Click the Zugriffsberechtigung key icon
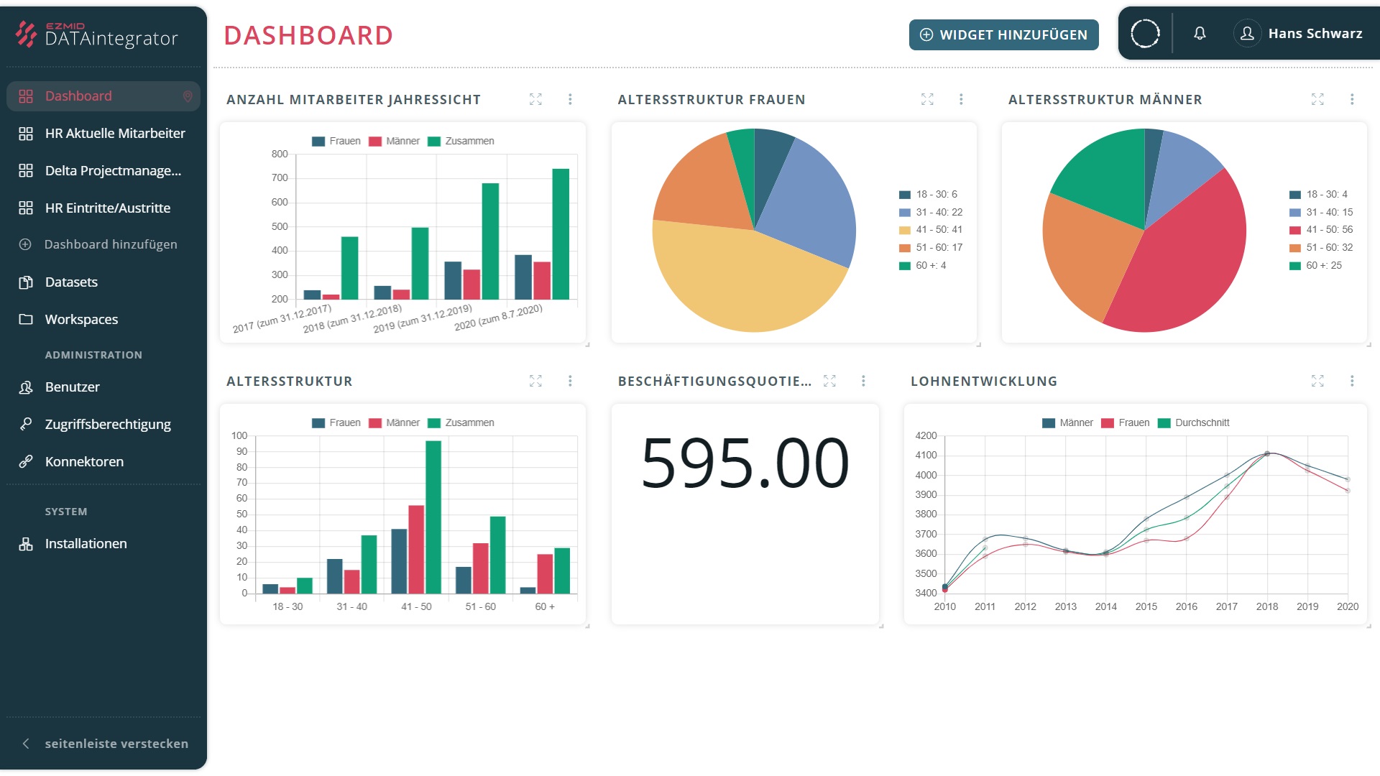 point(26,425)
